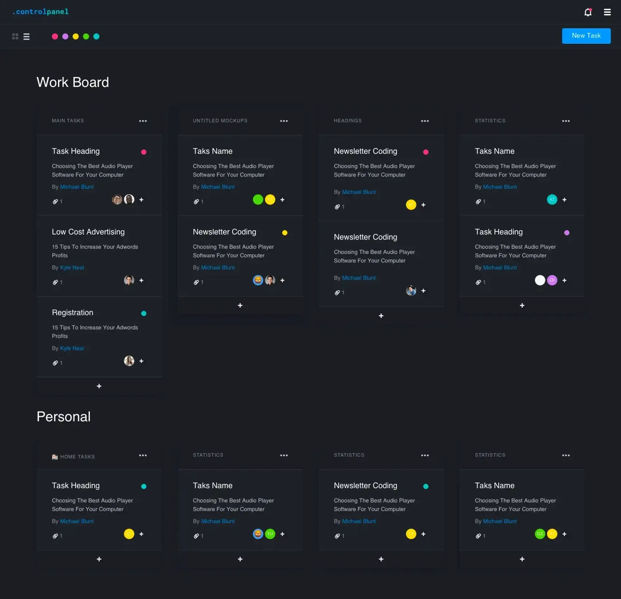Open the notifications bell

587,12
